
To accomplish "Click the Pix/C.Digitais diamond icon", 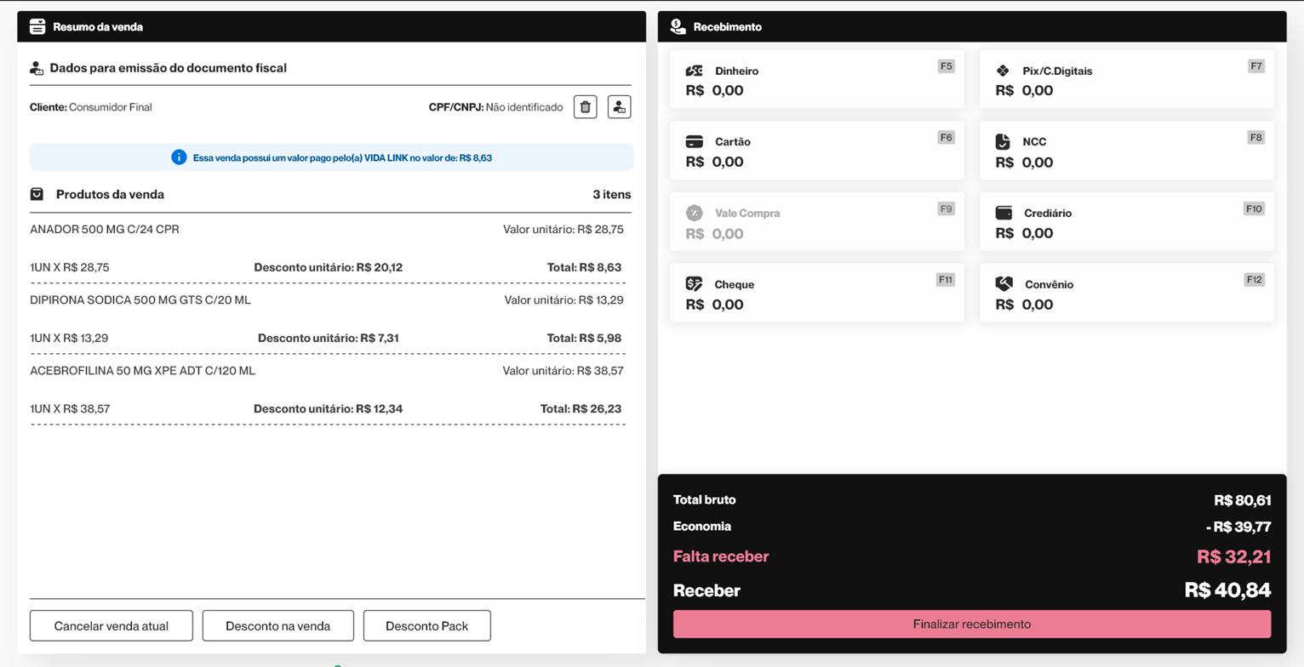I will coord(1003,71).
